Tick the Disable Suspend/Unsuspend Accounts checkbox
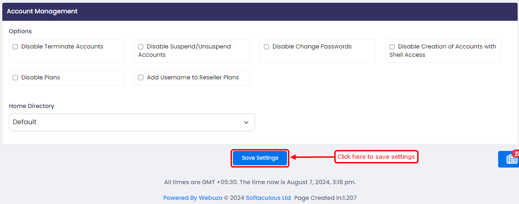Image resolution: width=519 pixels, height=204 pixels. point(141,47)
